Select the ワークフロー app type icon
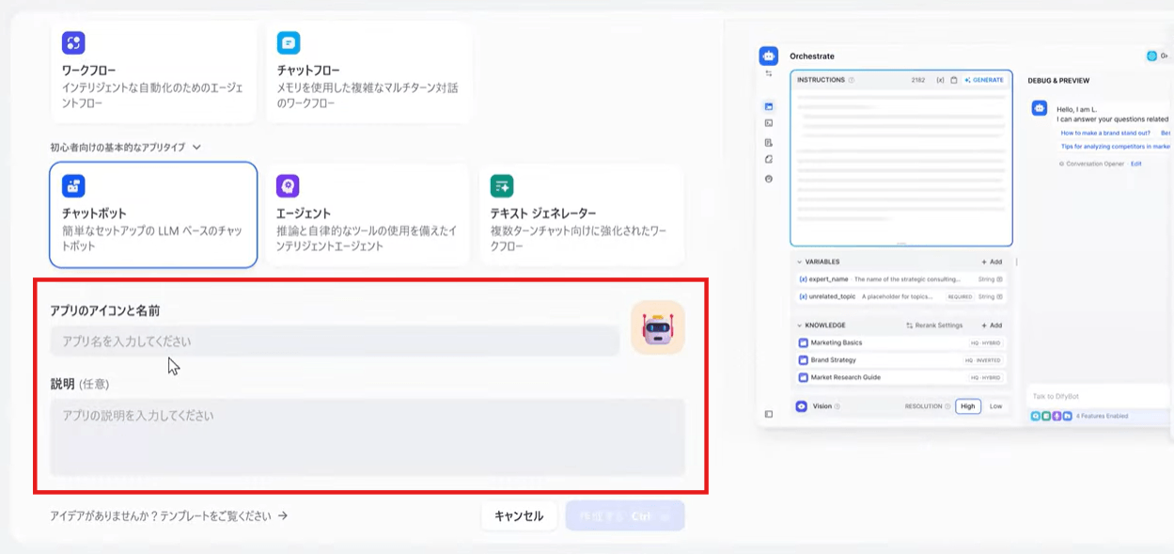1174x554 pixels. click(x=73, y=42)
